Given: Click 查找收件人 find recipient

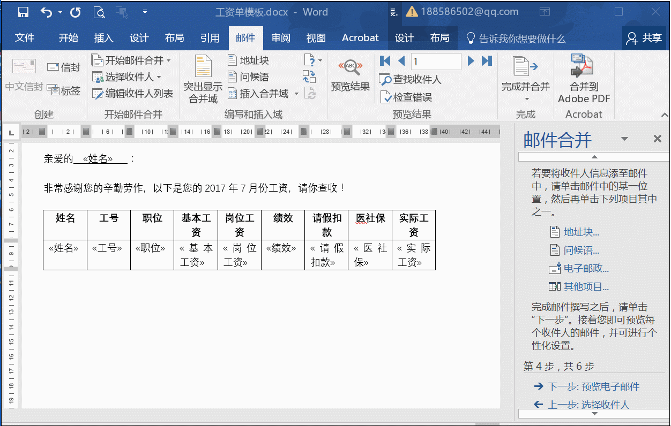Looking at the screenshot, I should click(410, 79).
